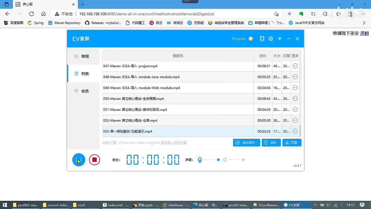This screenshot has height=209, width=371.
Task: Click the pause recording button
Action: [79, 160]
